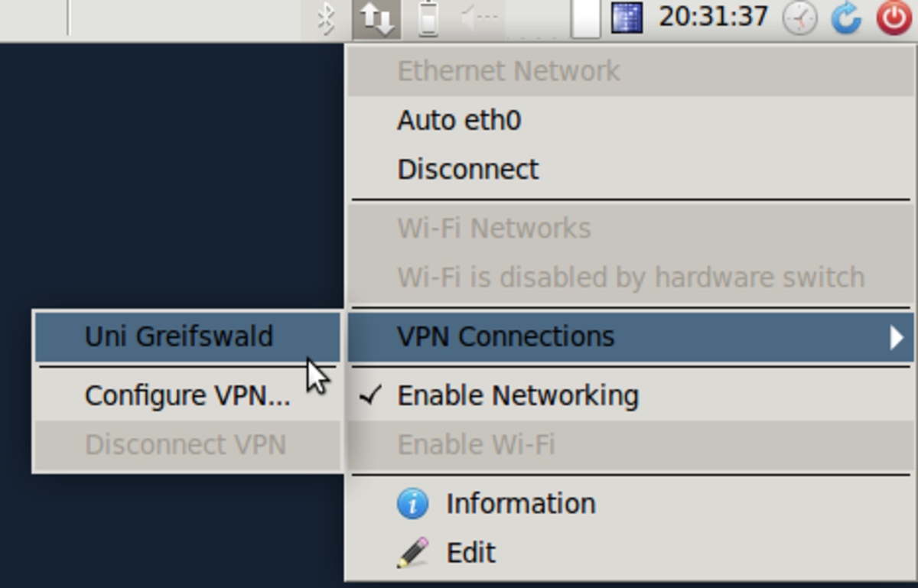Click the blue refresh arrow icon

[x=846, y=18]
